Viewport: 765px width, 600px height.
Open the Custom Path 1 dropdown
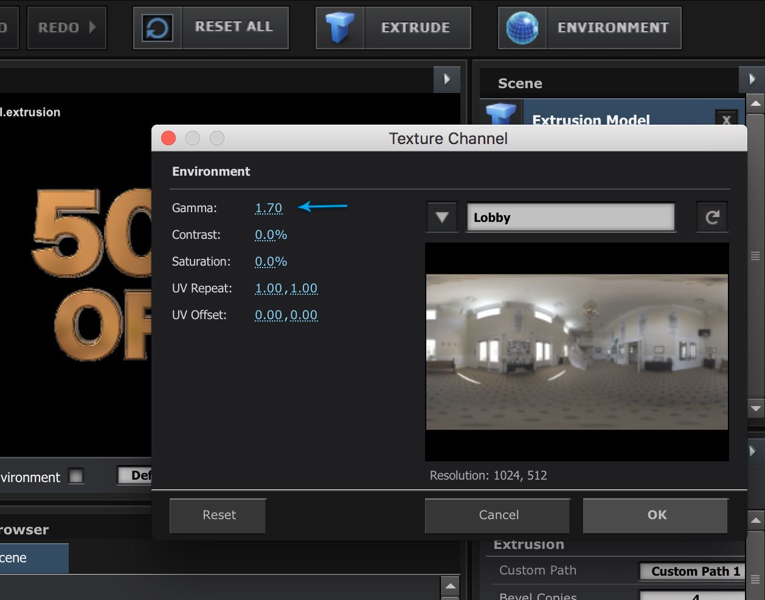tap(693, 571)
